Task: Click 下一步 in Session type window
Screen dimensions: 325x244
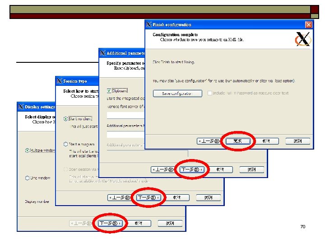Action: click(149, 197)
